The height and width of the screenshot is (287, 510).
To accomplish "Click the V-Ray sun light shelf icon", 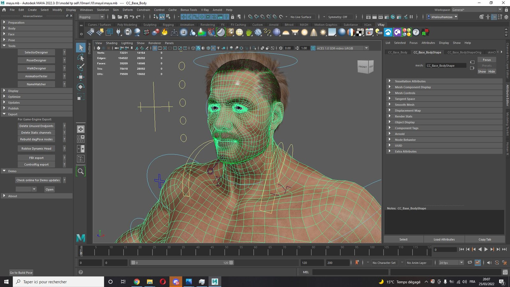I will 323,32.
